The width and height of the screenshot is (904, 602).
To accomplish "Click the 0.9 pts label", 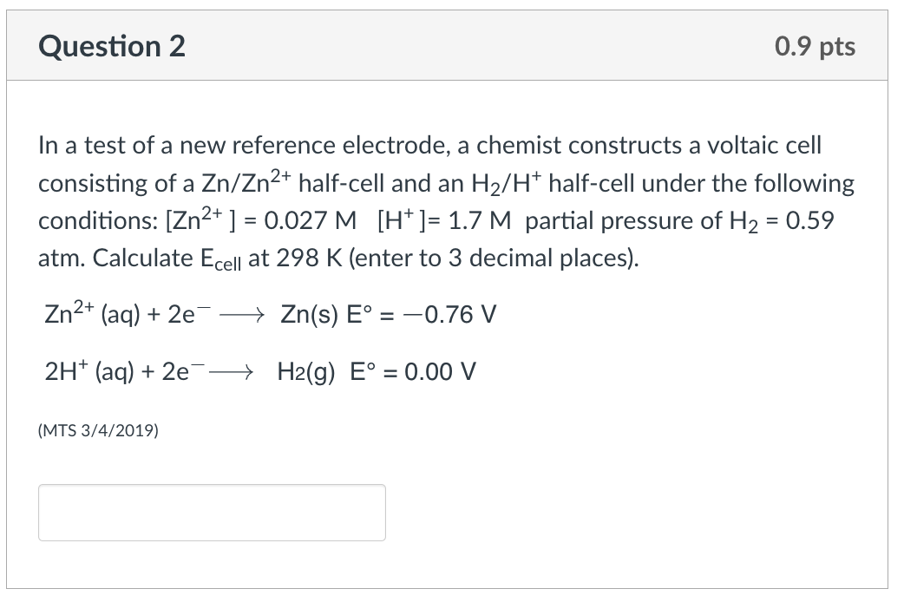I will [816, 46].
